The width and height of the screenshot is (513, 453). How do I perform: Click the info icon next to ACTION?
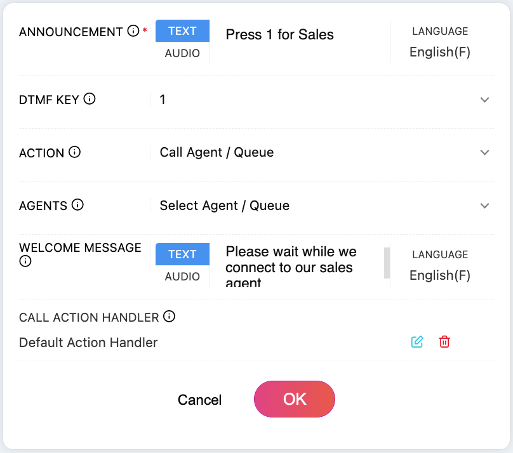[x=74, y=152]
